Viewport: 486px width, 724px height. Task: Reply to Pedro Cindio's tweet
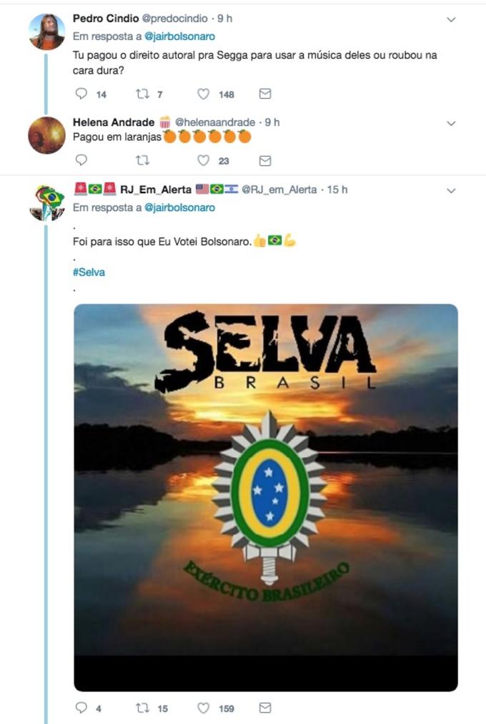81,94
